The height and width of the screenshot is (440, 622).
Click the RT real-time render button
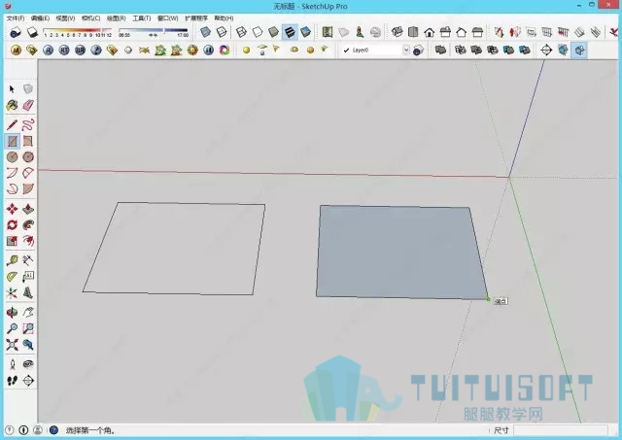pos(64,51)
